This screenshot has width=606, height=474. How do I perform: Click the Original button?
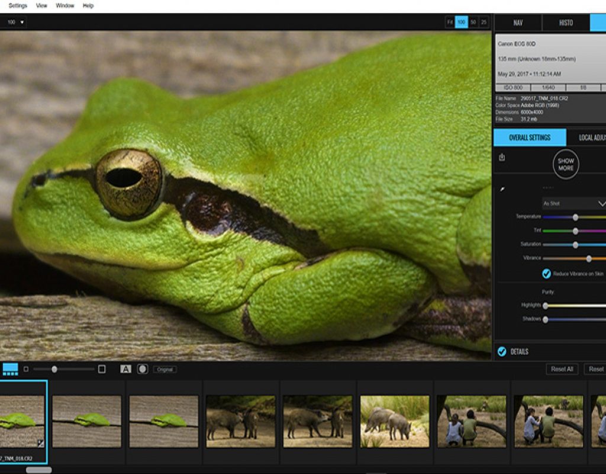tap(165, 369)
